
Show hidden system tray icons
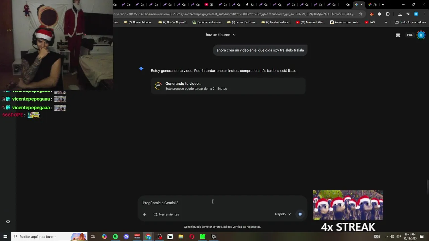click(386, 237)
